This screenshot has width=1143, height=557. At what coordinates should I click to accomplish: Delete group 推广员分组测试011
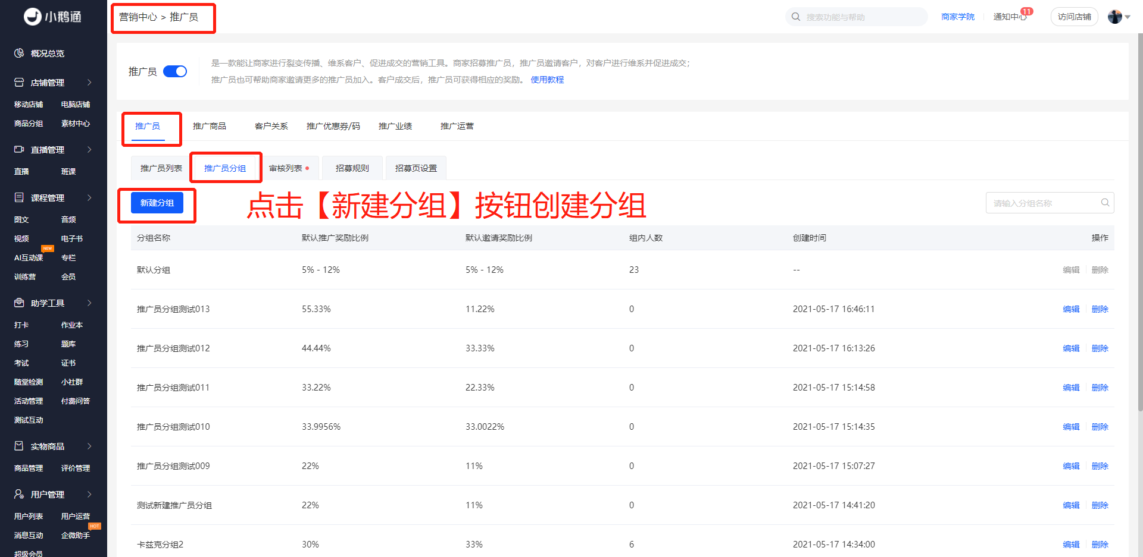(1100, 388)
